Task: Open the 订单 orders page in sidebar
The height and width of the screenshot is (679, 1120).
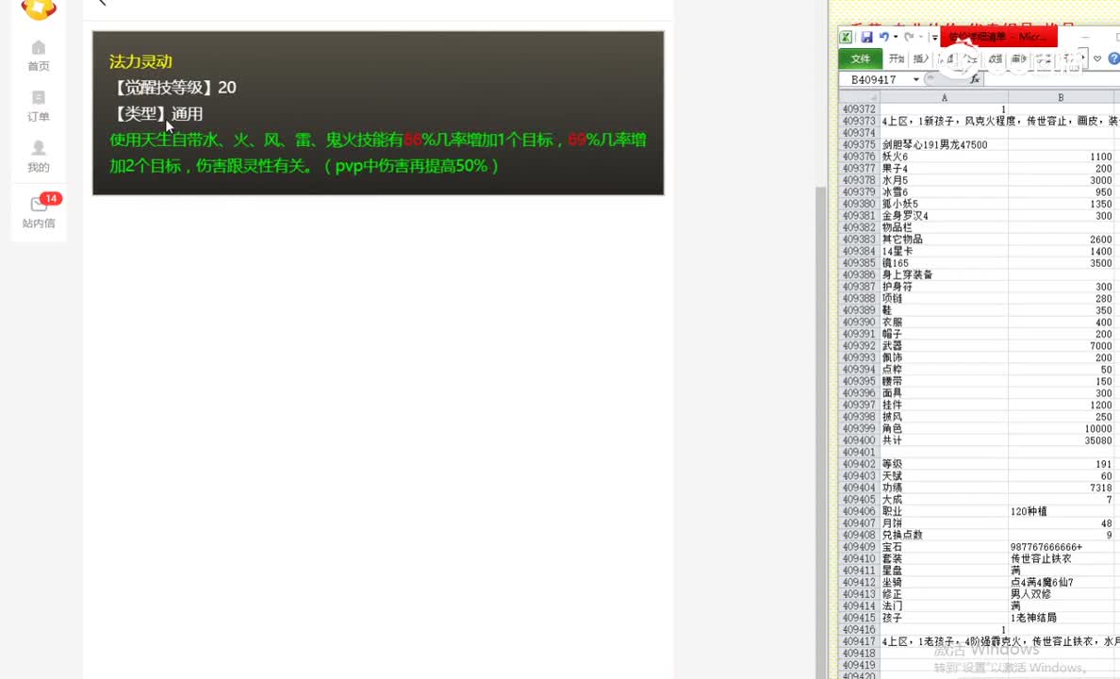Action: click(39, 106)
